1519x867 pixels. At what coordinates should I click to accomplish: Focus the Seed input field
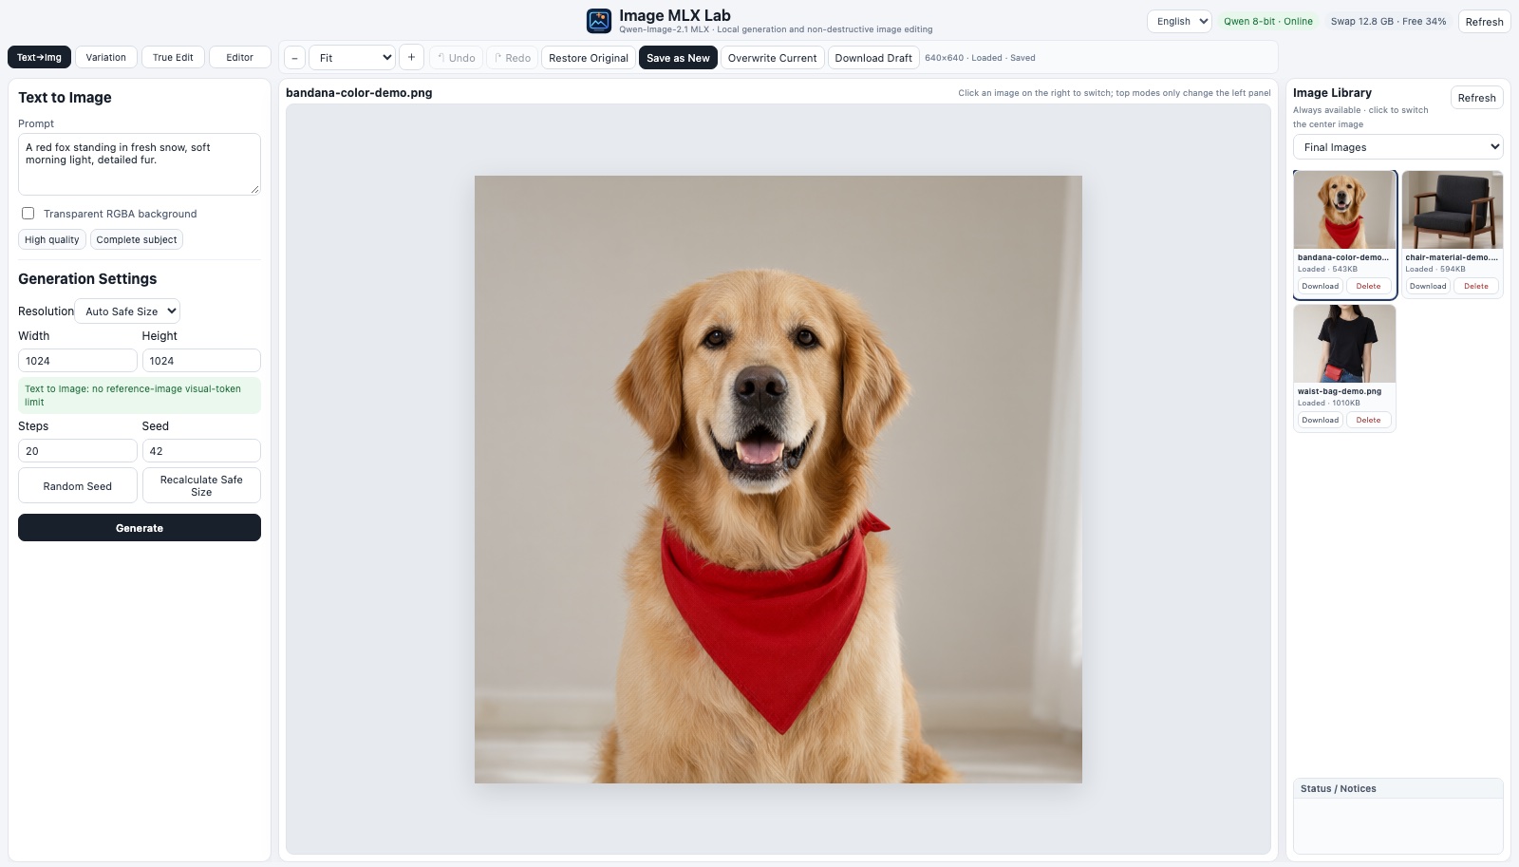(x=201, y=451)
